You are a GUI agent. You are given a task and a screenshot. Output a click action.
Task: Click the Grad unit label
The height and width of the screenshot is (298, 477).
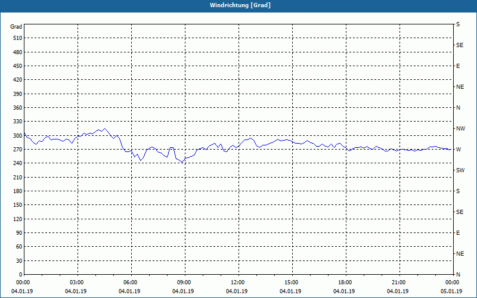click(16, 27)
